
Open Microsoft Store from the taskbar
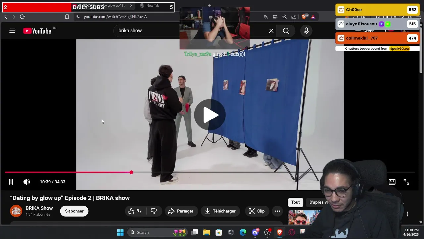(219, 233)
